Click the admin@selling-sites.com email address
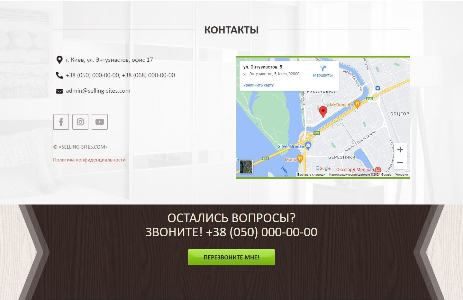 click(x=98, y=91)
